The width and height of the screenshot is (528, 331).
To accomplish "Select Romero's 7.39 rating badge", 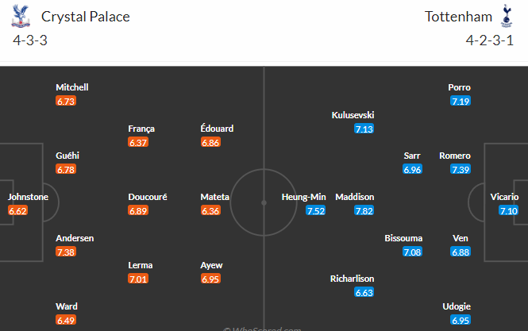I will [461, 169].
